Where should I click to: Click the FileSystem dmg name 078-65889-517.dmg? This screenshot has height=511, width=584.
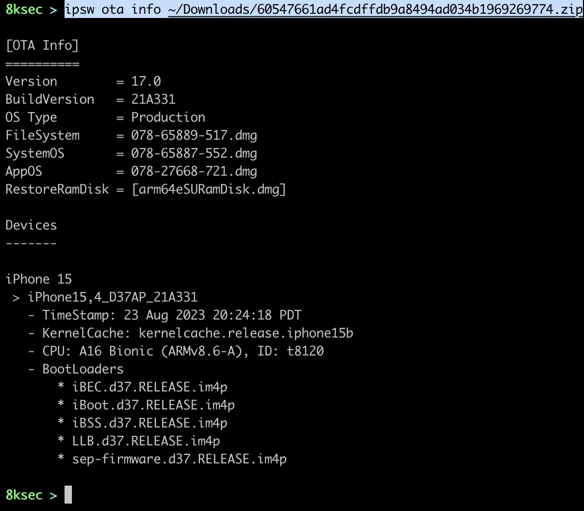click(194, 135)
